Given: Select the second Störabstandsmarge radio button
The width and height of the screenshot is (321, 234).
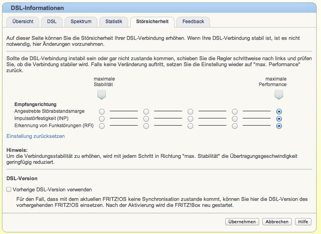Looking at the screenshot, I should point(146,111).
